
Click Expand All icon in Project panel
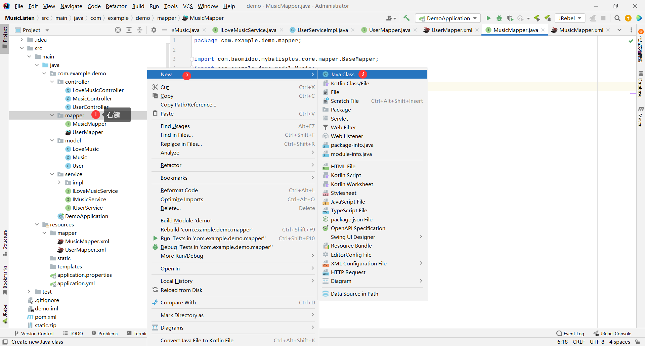pos(129,30)
